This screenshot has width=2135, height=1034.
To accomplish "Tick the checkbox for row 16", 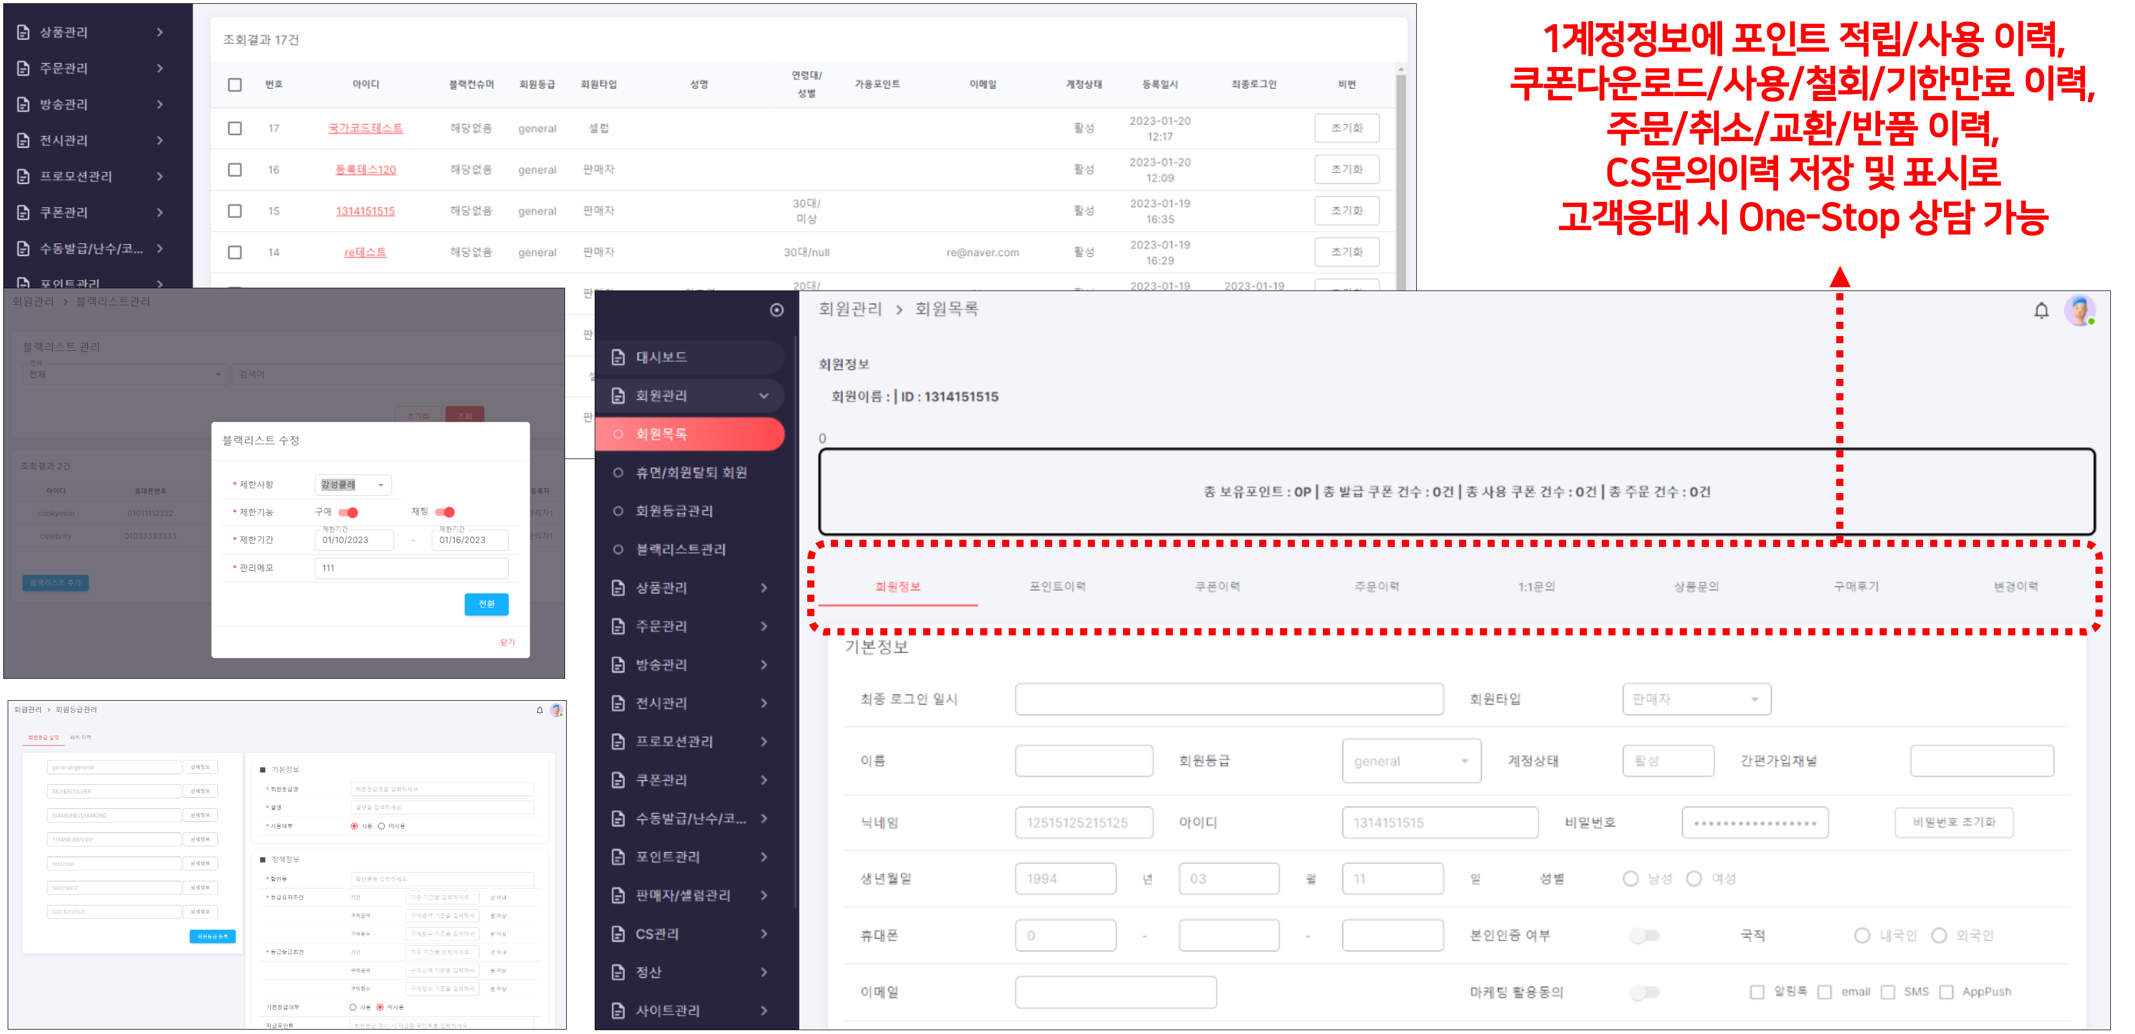I will 236,170.
